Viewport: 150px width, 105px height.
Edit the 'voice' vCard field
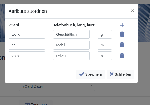[x=27, y=56]
